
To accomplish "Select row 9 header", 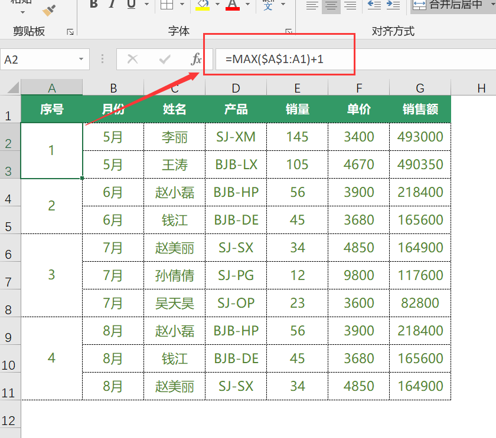I will click(10, 331).
